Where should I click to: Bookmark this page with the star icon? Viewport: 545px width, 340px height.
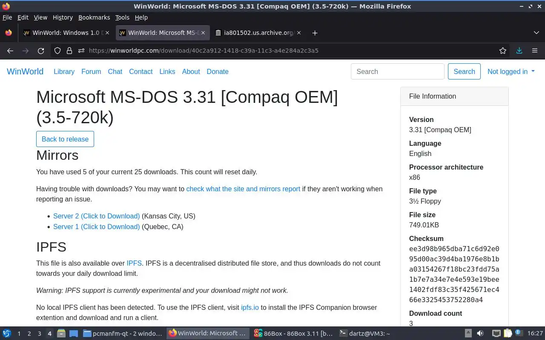click(x=503, y=51)
